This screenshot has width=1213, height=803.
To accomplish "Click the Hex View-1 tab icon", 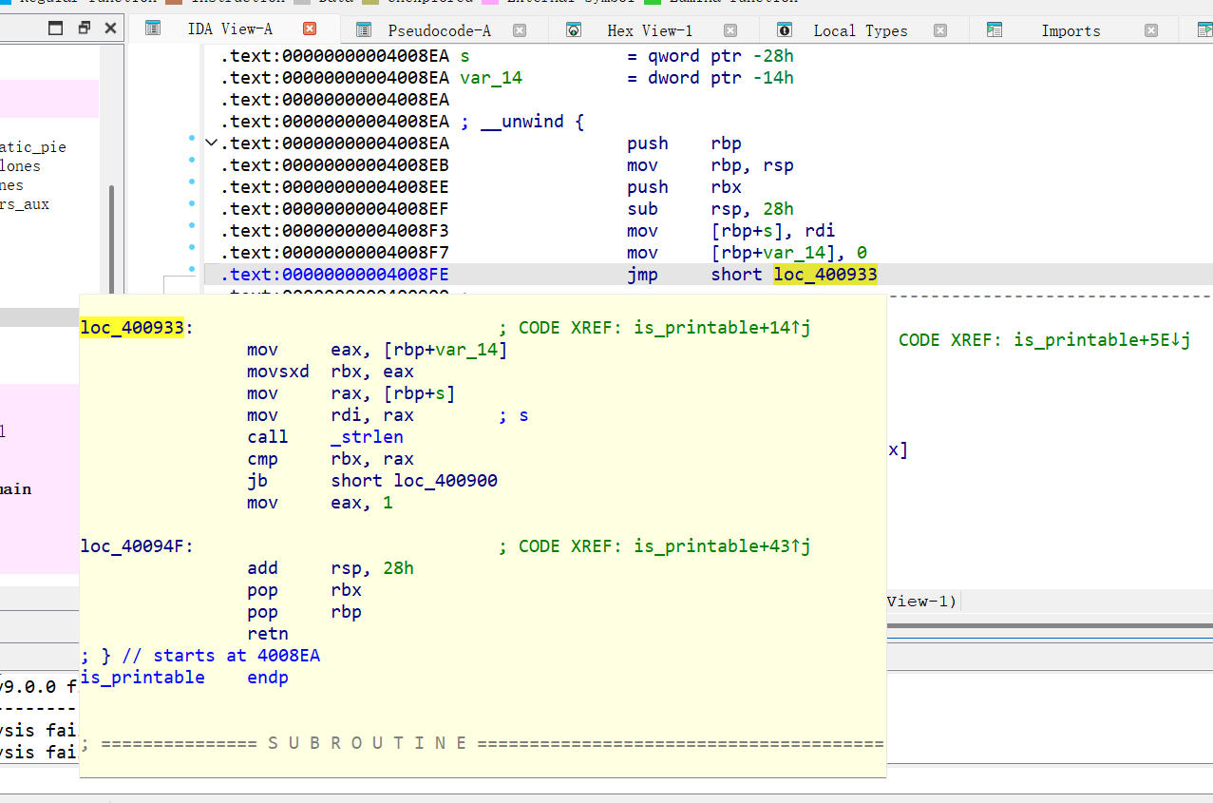I will [x=574, y=30].
